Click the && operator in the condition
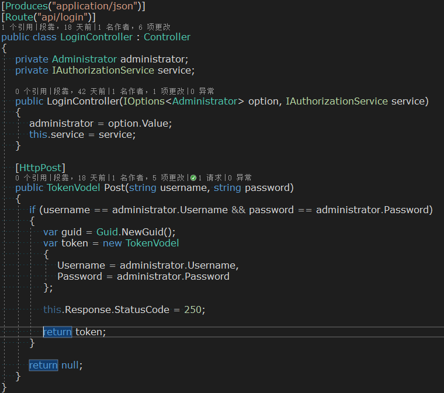This screenshot has height=393, width=444. 238,210
